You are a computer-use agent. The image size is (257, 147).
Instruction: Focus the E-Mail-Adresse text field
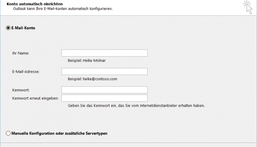point(104,72)
